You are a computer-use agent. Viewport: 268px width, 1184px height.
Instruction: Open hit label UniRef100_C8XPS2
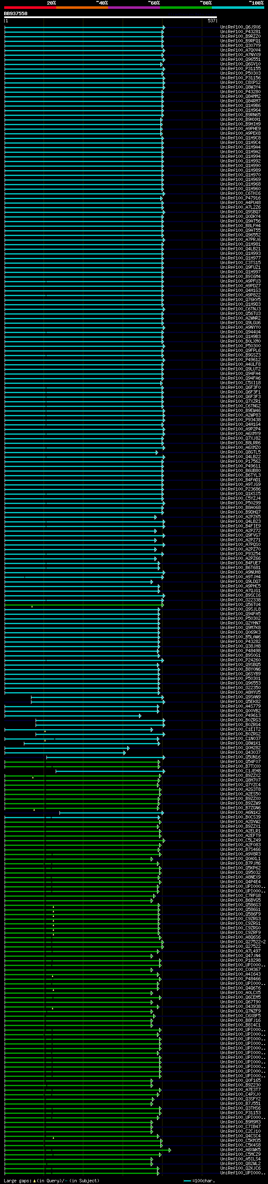pos(240,83)
